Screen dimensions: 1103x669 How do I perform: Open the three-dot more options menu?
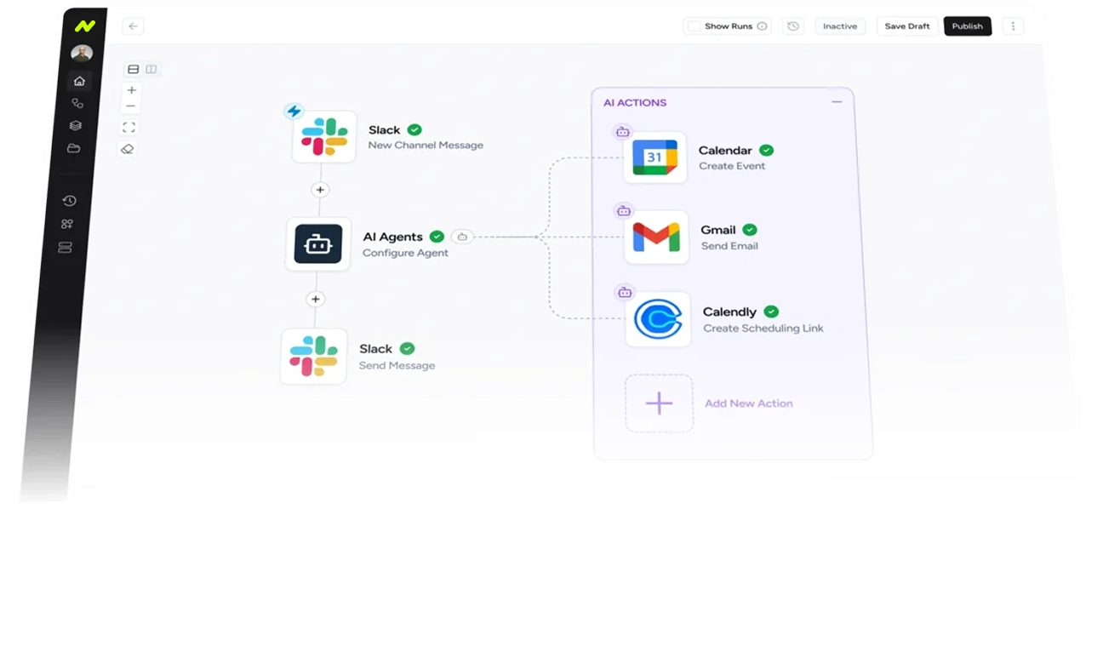pos(1013,26)
